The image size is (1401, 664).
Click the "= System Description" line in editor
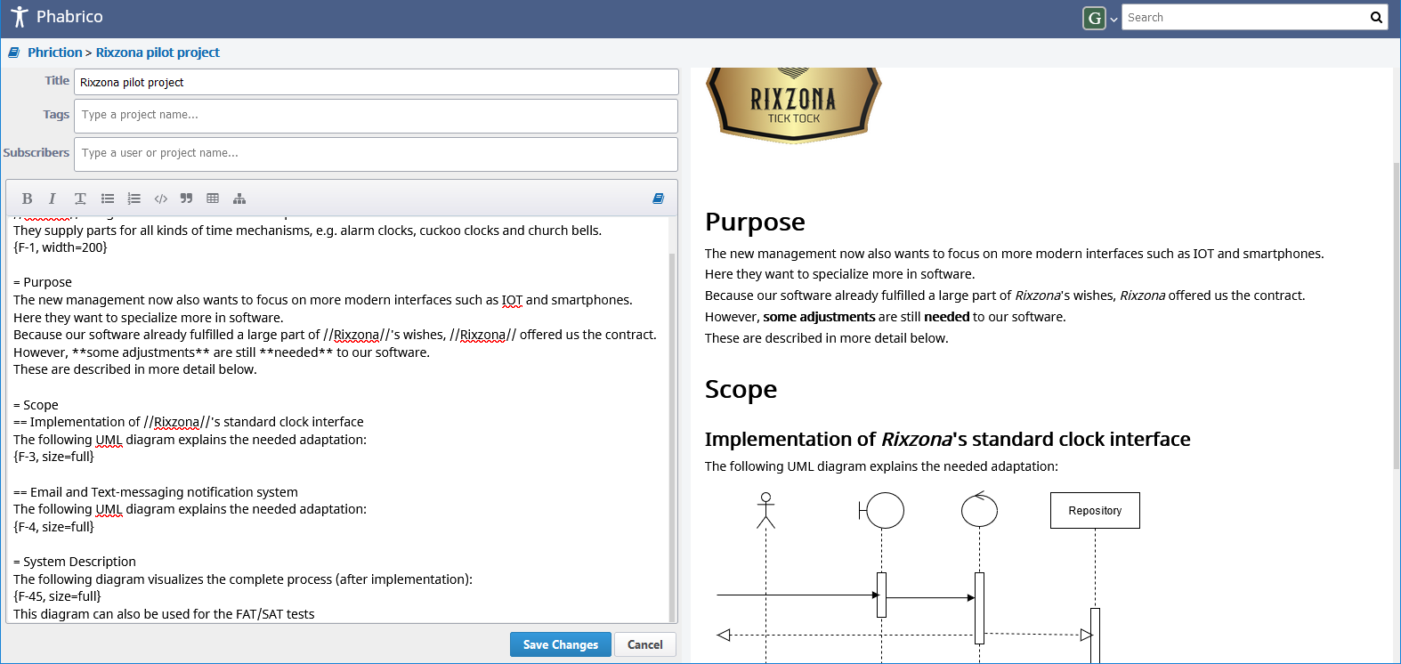(x=75, y=562)
